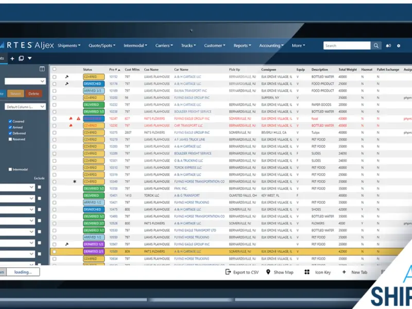Open the Carriers dropdown menu
This screenshot has height=309, width=412.
coord(164,45)
